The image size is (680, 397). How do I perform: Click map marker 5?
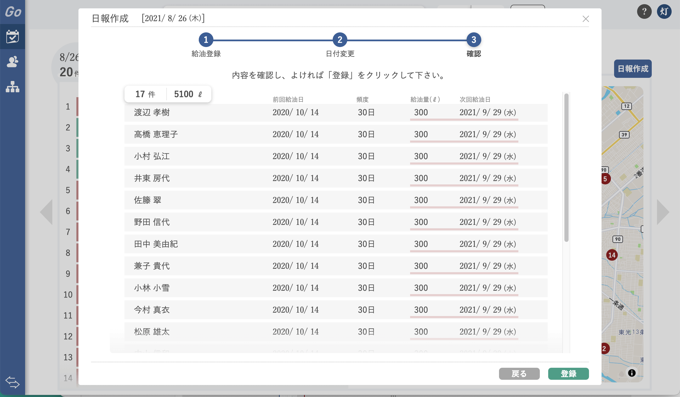coord(605,179)
